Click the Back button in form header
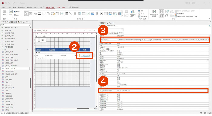Screen dimensions: 212x116 pyautogui.click(x=43, y=40)
